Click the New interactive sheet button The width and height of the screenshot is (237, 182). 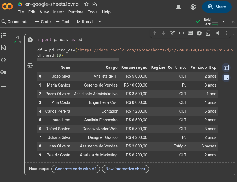click(125, 169)
